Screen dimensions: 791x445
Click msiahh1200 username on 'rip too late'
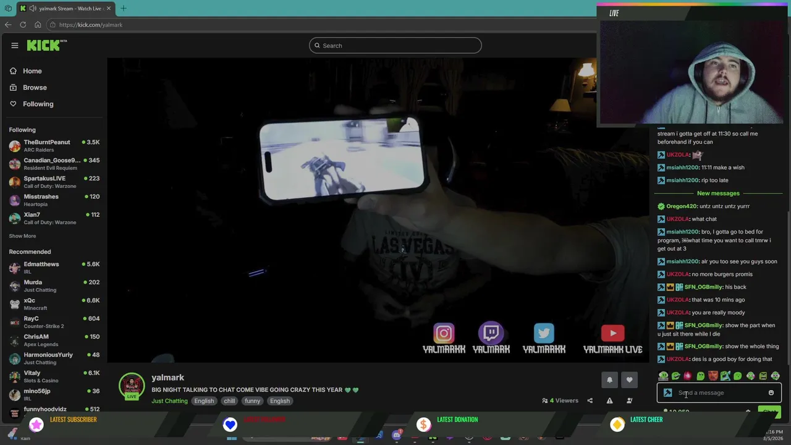(682, 180)
